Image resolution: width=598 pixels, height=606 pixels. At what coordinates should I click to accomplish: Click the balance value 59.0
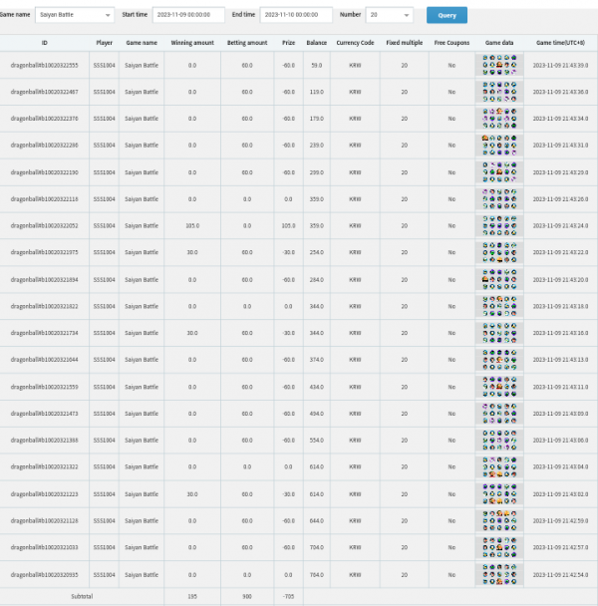[317, 66]
